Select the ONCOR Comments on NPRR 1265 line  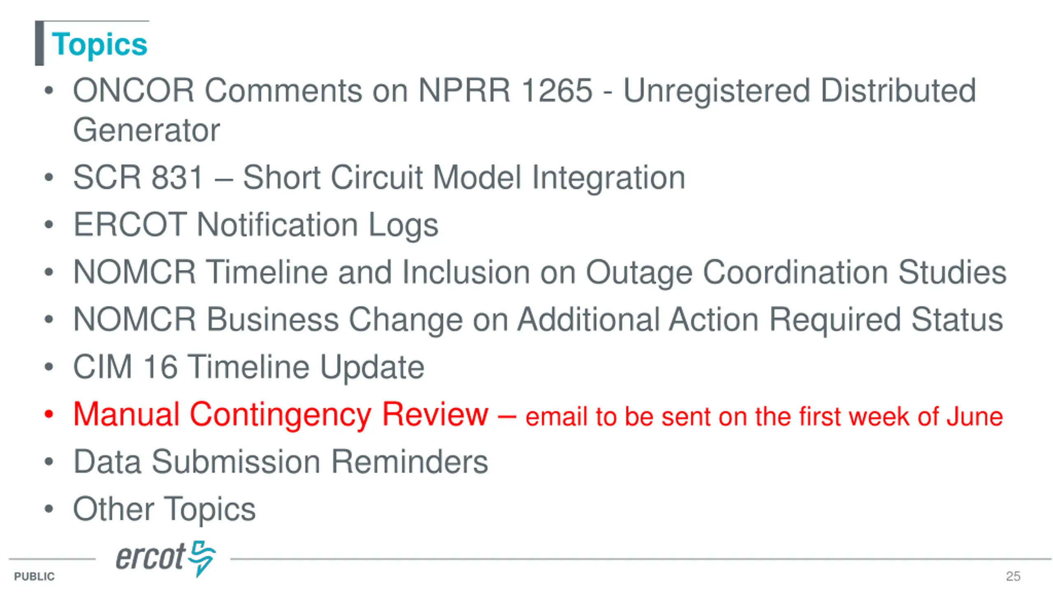(x=524, y=90)
